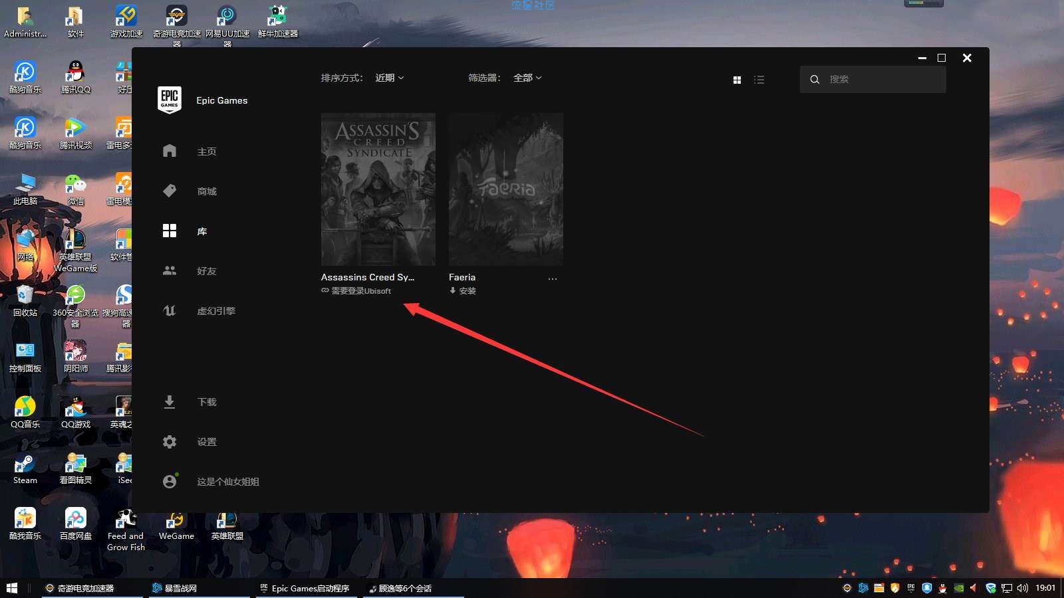Select the Administrator folder desktop icon
The image size is (1064, 598).
(25, 21)
